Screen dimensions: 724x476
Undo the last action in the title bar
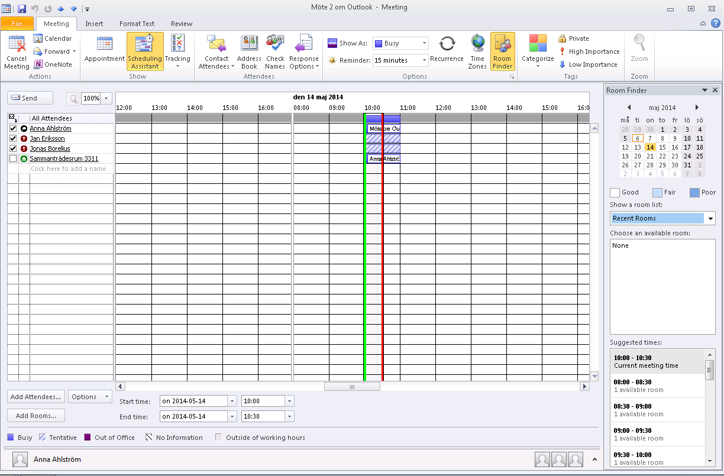pos(35,9)
